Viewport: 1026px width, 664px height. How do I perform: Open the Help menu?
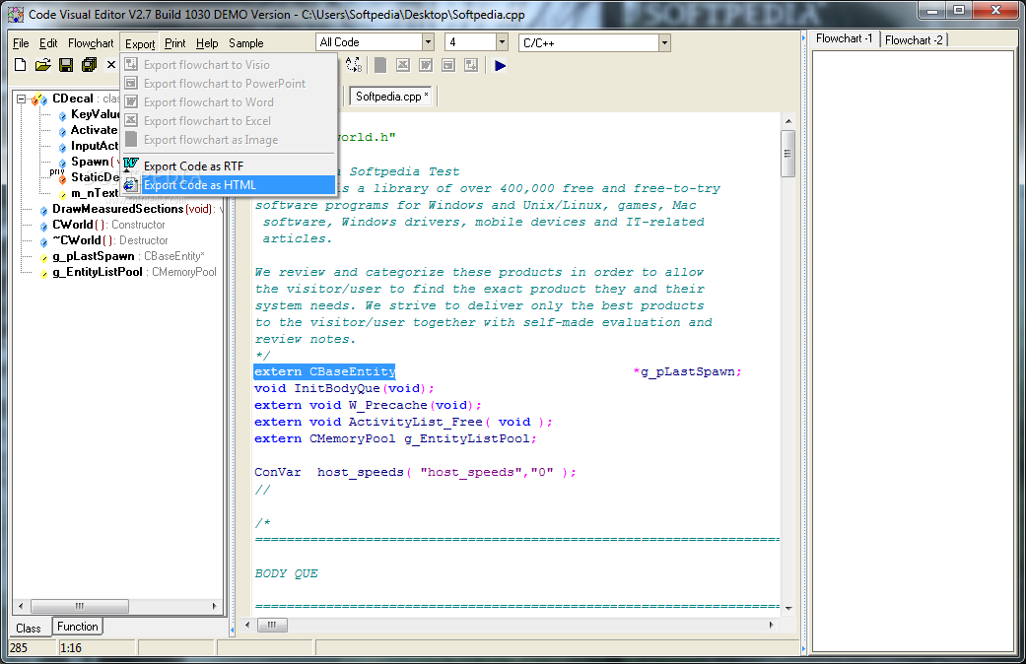207,43
